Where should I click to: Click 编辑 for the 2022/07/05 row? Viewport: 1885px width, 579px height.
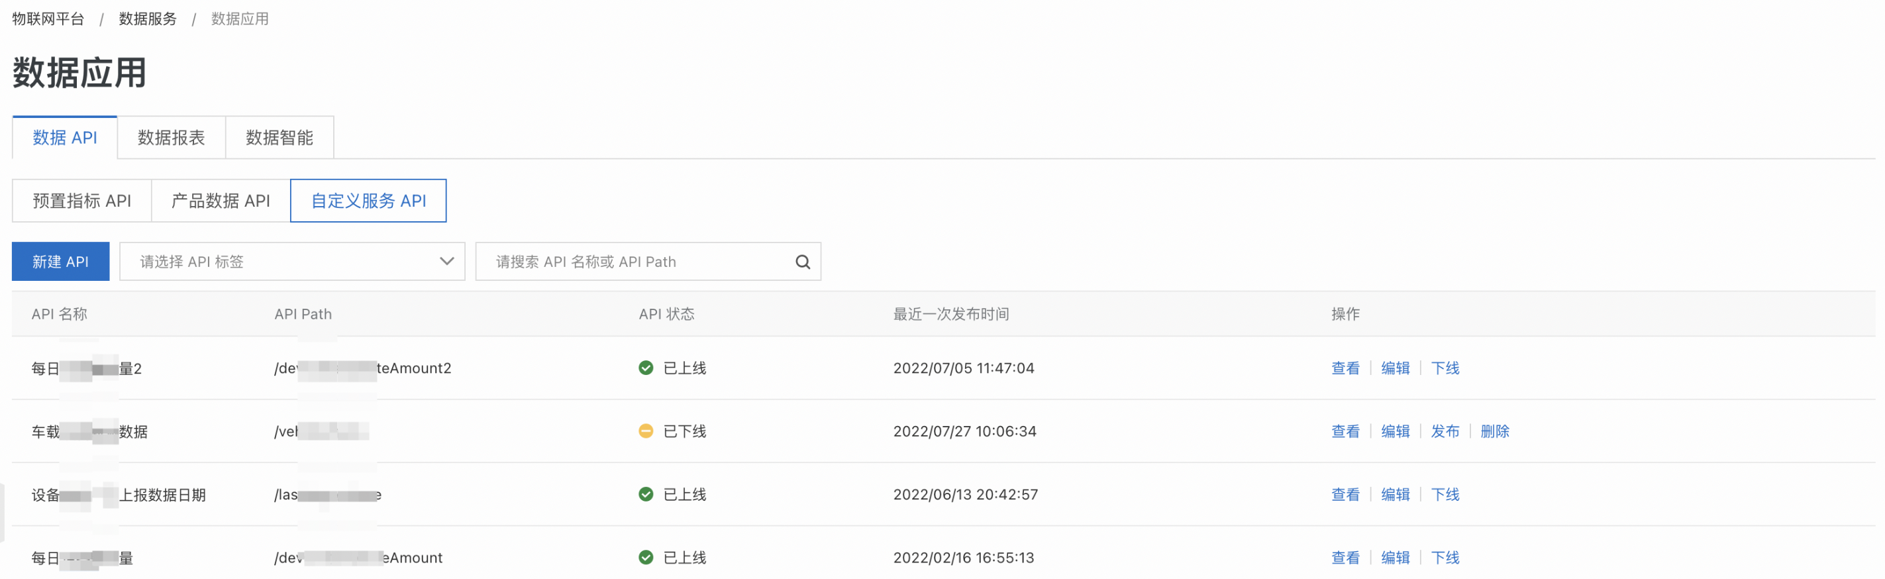pos(1396,368)
